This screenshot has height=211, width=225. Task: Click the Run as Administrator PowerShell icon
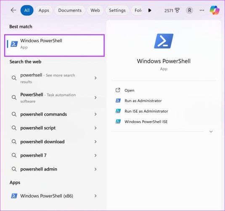click(118, 100)
